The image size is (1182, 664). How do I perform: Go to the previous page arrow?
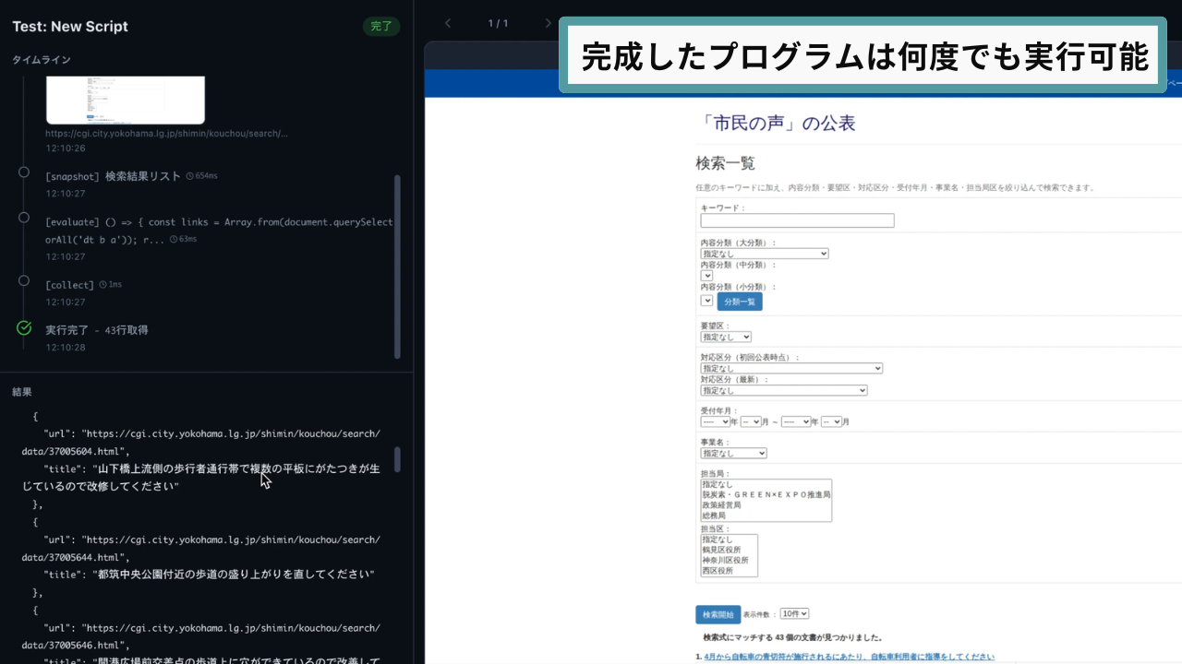click(x=448, y=23)
